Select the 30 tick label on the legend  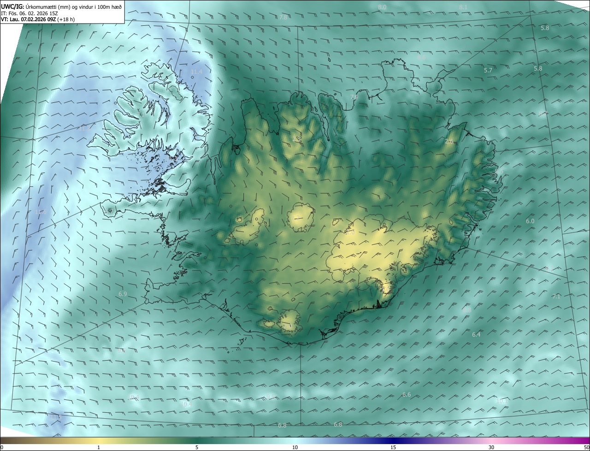[491, 447]
